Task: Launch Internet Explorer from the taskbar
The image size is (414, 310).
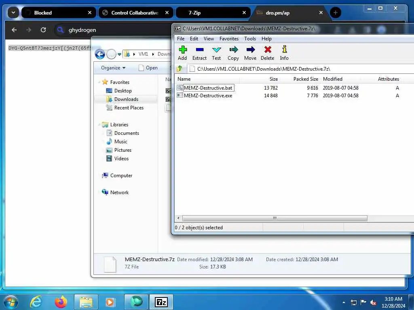Action: 36,302
